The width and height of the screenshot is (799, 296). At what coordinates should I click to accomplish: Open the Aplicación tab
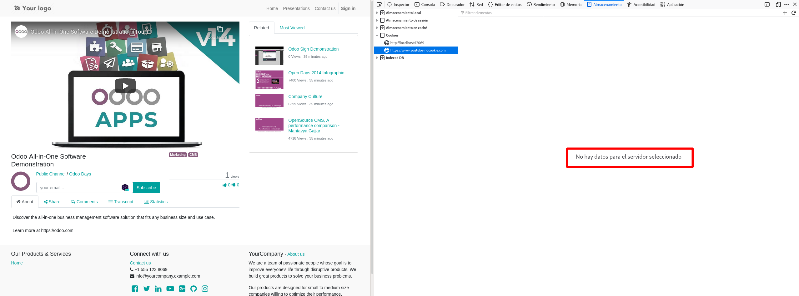672,4
